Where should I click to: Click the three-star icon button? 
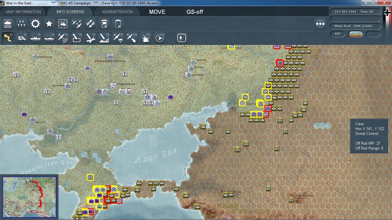click(320, 24)
